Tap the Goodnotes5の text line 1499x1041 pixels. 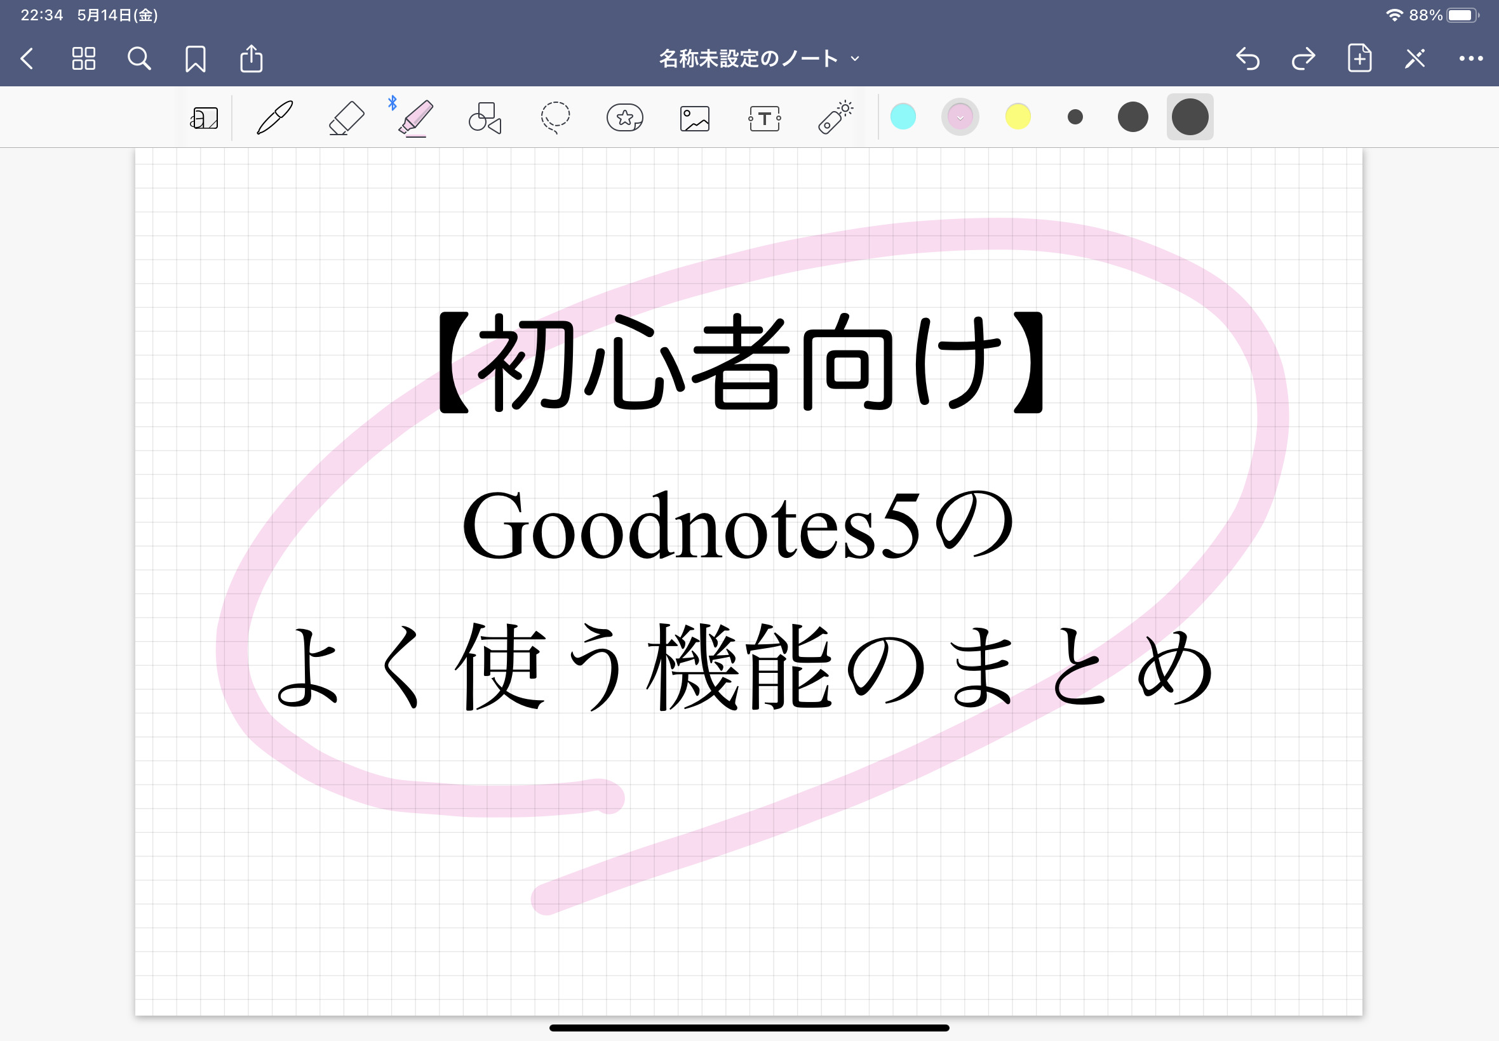[738, 526]
